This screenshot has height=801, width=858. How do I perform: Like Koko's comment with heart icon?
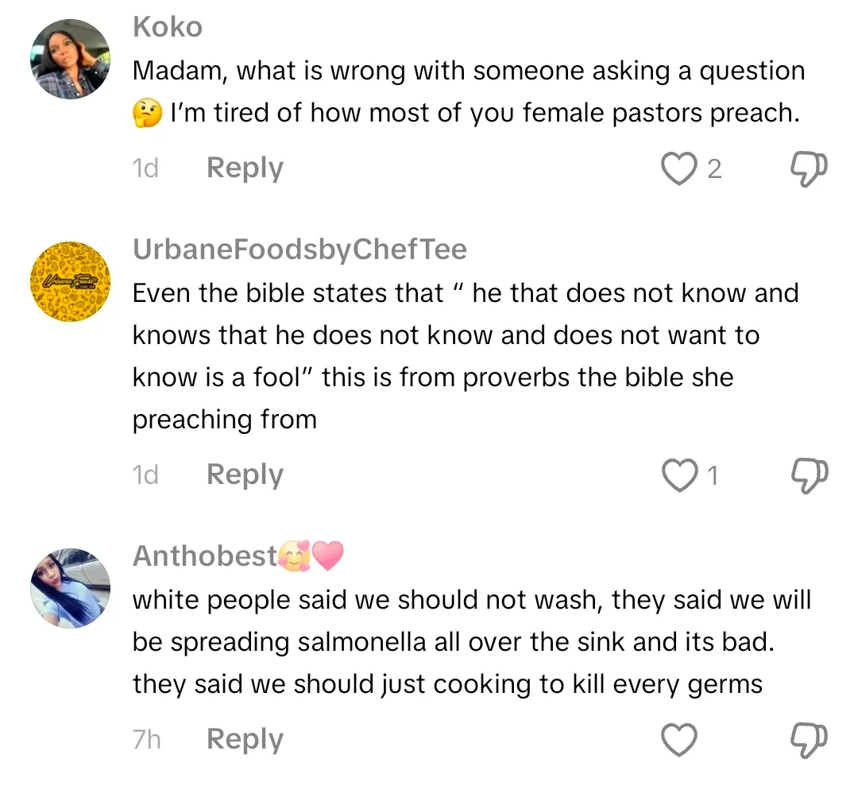pos(678,169)
